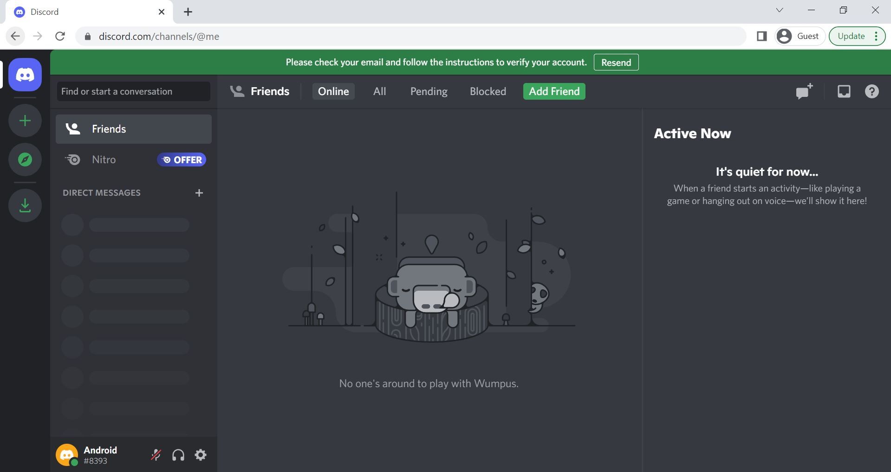Open the inbox
This screenshot has height=472, width=891.
[x=843, y=91]
